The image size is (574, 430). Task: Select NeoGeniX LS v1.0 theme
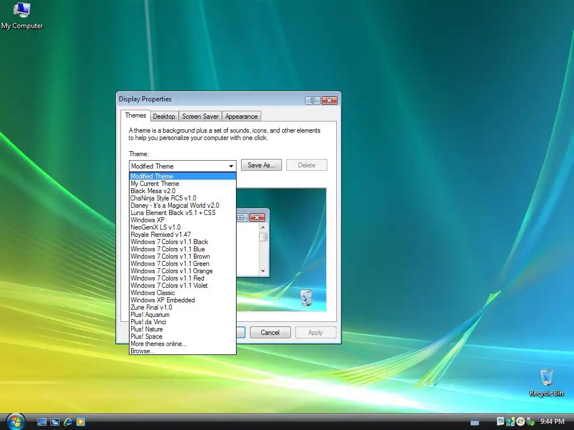pyautogui.click(x=183, y=227)
